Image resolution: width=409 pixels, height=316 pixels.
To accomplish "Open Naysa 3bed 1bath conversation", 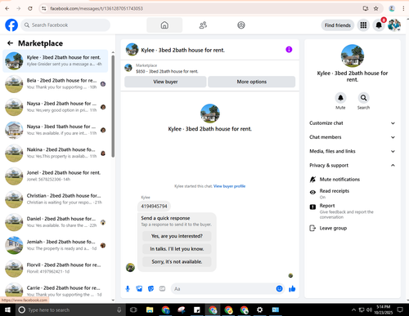I will click(x=56, y=130).
